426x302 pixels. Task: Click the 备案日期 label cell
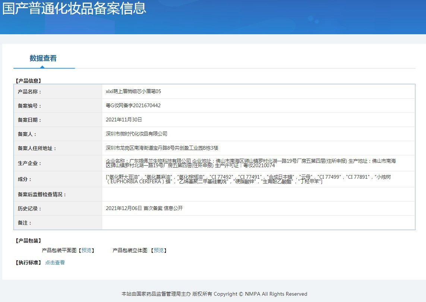58,120
